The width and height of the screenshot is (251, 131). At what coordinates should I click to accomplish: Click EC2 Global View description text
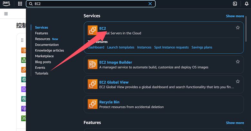[166, 87]
